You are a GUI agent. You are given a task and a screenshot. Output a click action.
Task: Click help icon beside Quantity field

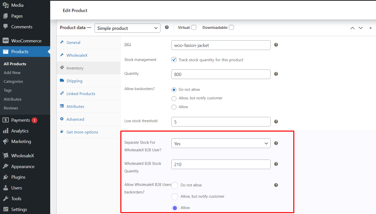[276, 74]
